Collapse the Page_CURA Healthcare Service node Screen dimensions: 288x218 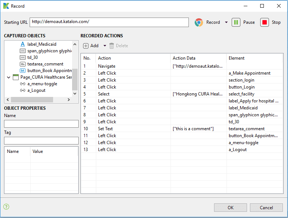8,77
